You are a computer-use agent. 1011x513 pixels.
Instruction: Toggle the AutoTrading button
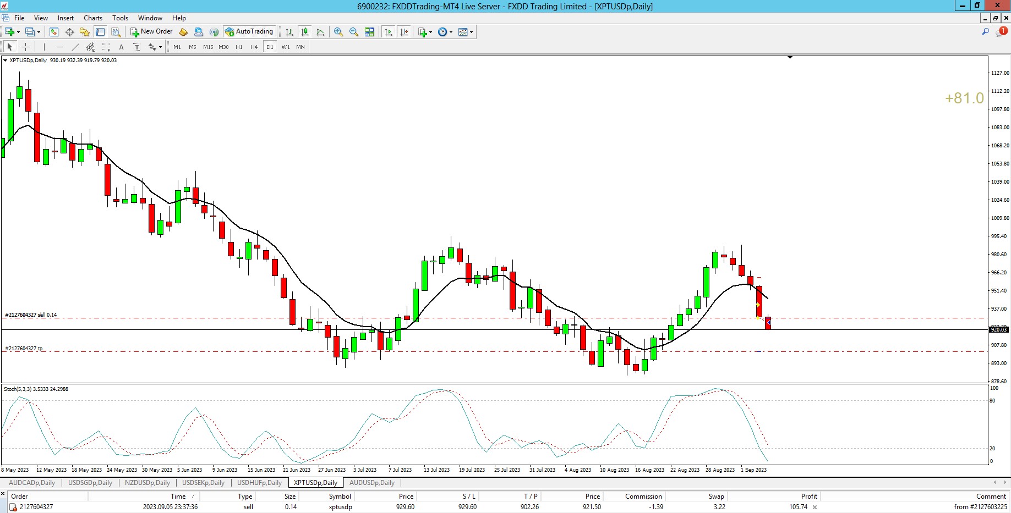(249, 32)
